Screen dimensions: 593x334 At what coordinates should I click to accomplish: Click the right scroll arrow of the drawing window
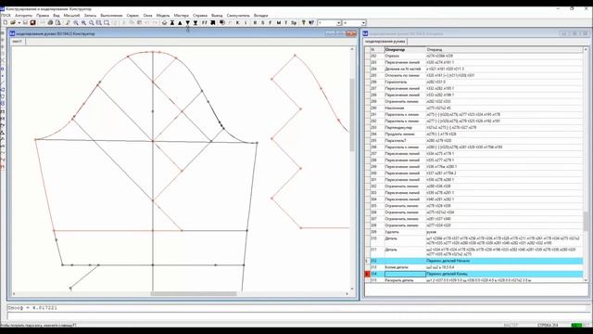[x=347, y=293]
